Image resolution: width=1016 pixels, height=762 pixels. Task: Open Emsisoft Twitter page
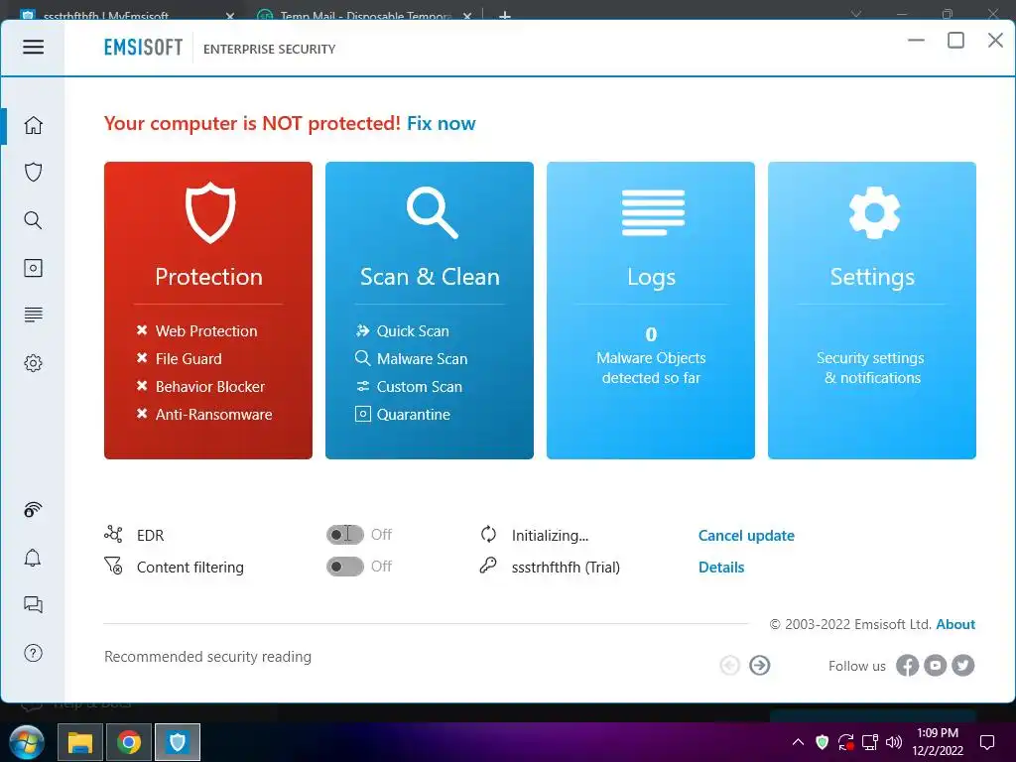click(x=962, y=666)
